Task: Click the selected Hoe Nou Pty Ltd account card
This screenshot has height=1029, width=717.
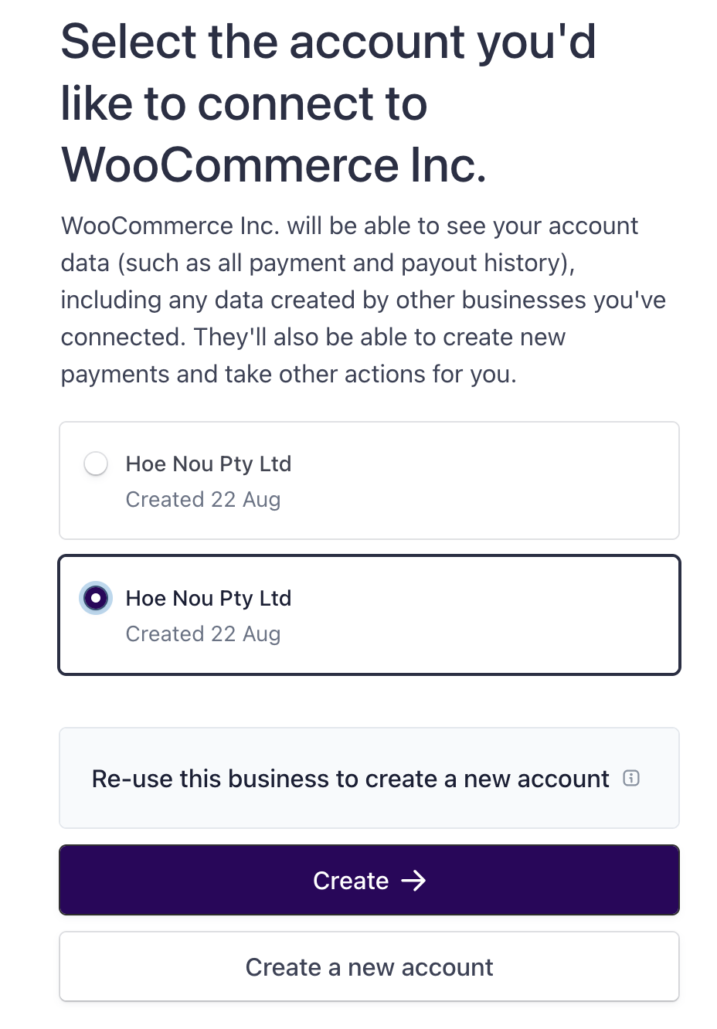Action: click(369, 614)
